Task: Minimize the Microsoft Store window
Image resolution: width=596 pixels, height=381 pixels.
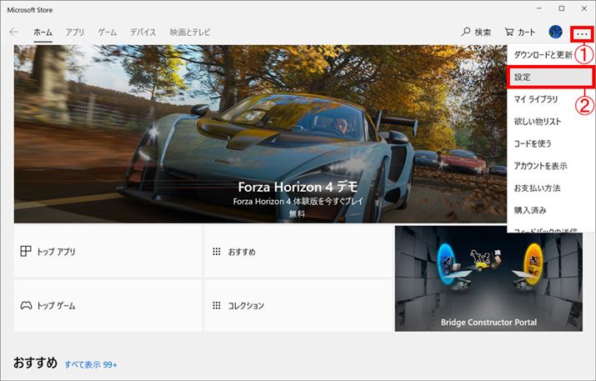Action: coord(540,8)
